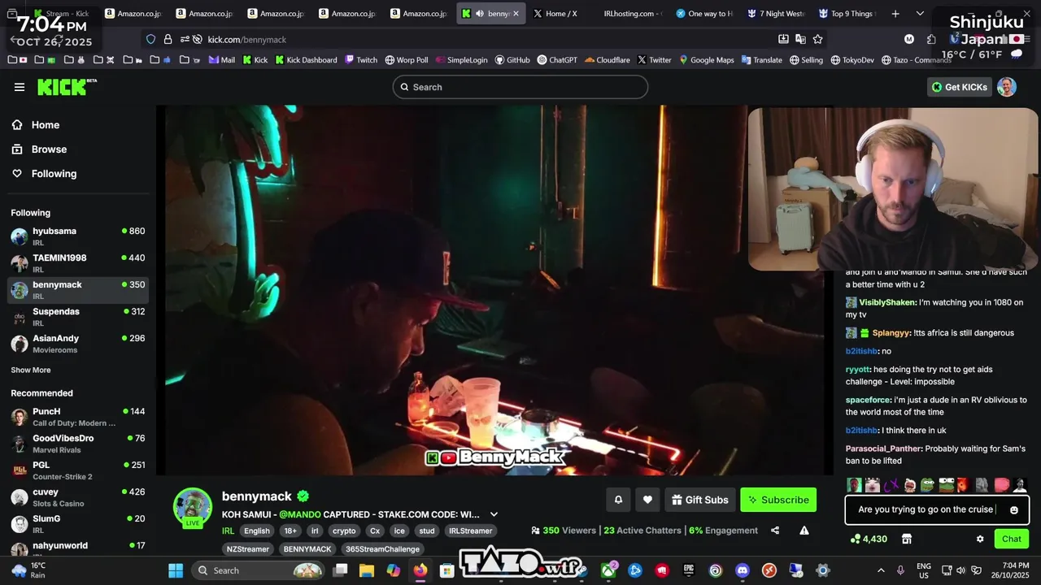This screenshot has height=585, width=1041.
Task: Click the Gift Subs button
Action: tap(699, 500)
